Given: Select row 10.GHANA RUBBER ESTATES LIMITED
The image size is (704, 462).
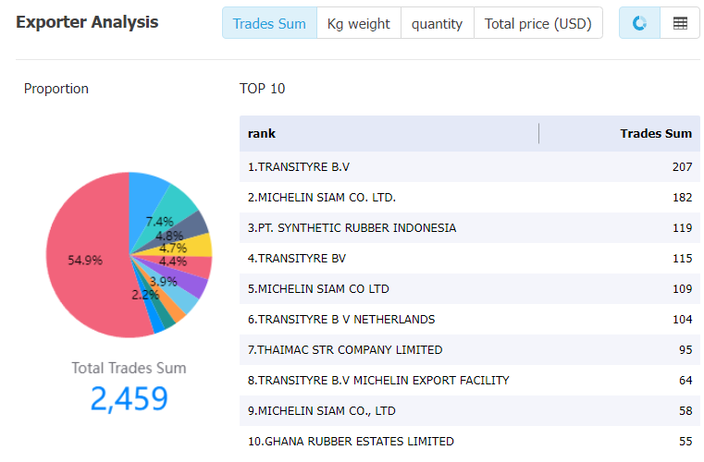Looking at the screenshot, I should click(470, 442).
